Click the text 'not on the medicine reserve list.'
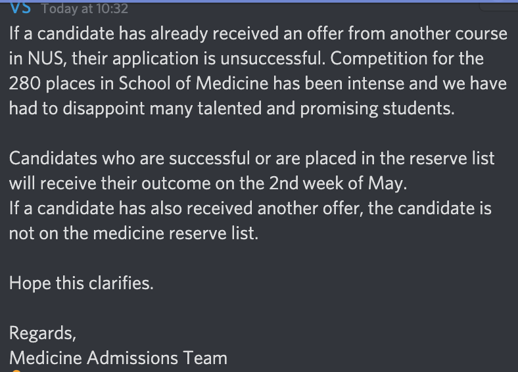This screenshot has height=372, width=518. pyautogui.click(x=133, y=233)
